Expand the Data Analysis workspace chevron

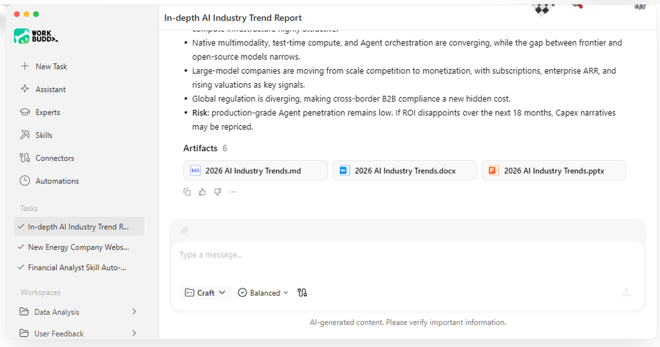134,311
